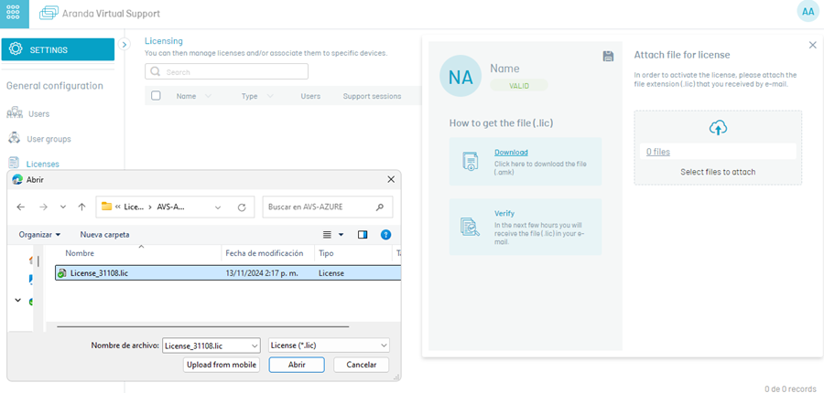Click the Licensing search field
The height and width of the screenshot is (393, 824).
[x=226, y=72]
